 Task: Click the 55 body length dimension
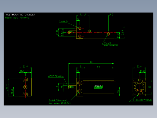pos(98,67)
